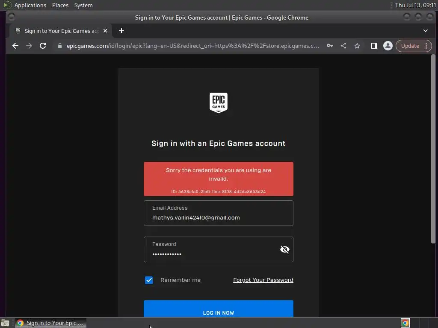
Task: Click the Update Chrome button
Action: point(410,46)
